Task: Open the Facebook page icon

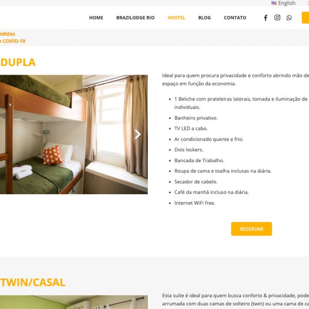Action: click(265, 18)
